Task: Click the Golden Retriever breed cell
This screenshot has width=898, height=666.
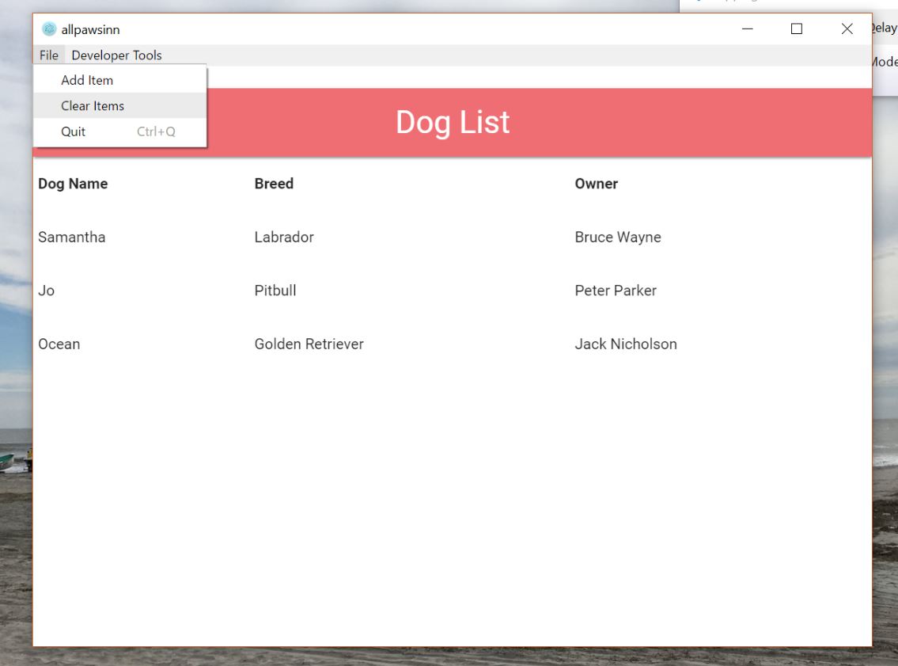Action: pos(309,344)
